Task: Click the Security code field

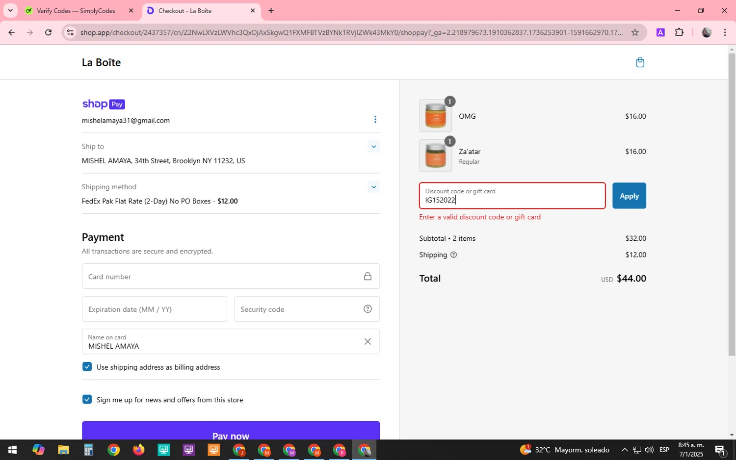Action: (307, 309)
